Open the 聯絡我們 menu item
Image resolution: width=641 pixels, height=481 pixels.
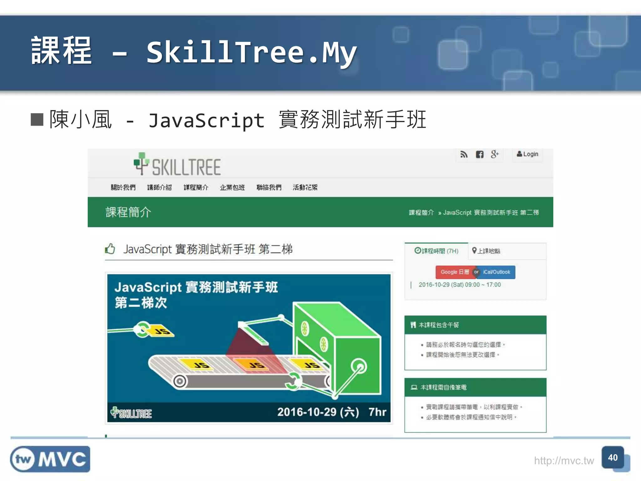269,187
